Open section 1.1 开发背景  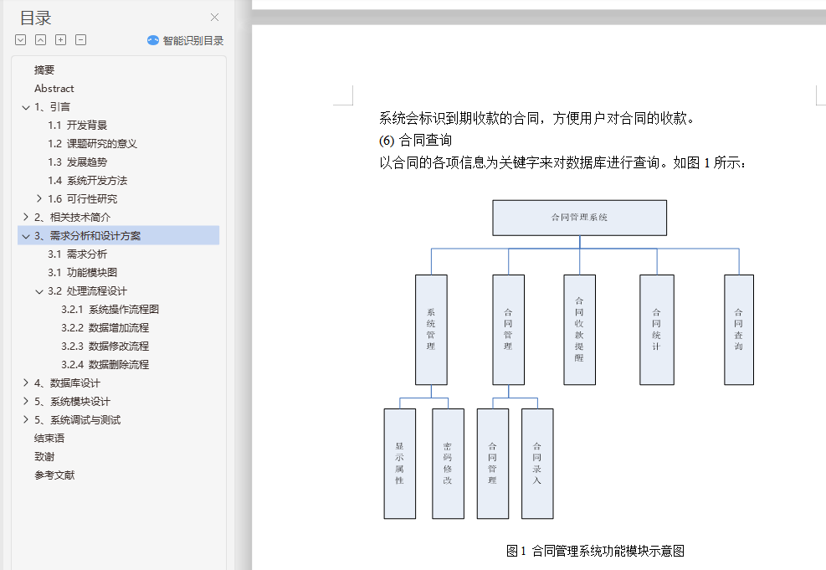pyautogui.click(x=78, y=126)
